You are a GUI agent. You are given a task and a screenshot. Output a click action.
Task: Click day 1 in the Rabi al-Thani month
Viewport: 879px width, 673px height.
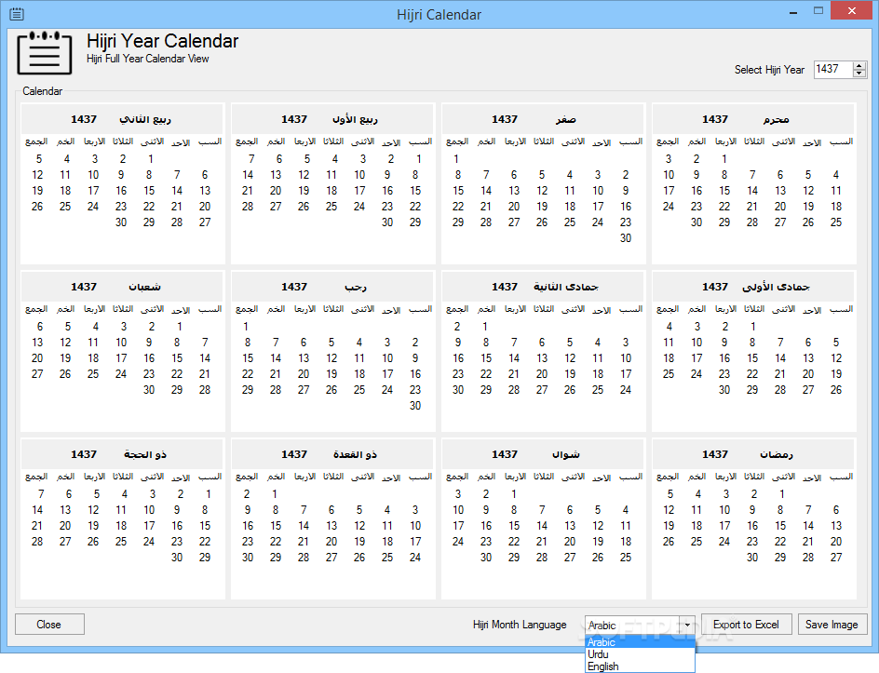point(150,159)
